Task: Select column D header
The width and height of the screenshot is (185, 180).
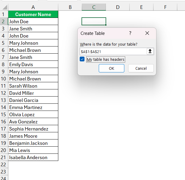Action: click(117, 7)
